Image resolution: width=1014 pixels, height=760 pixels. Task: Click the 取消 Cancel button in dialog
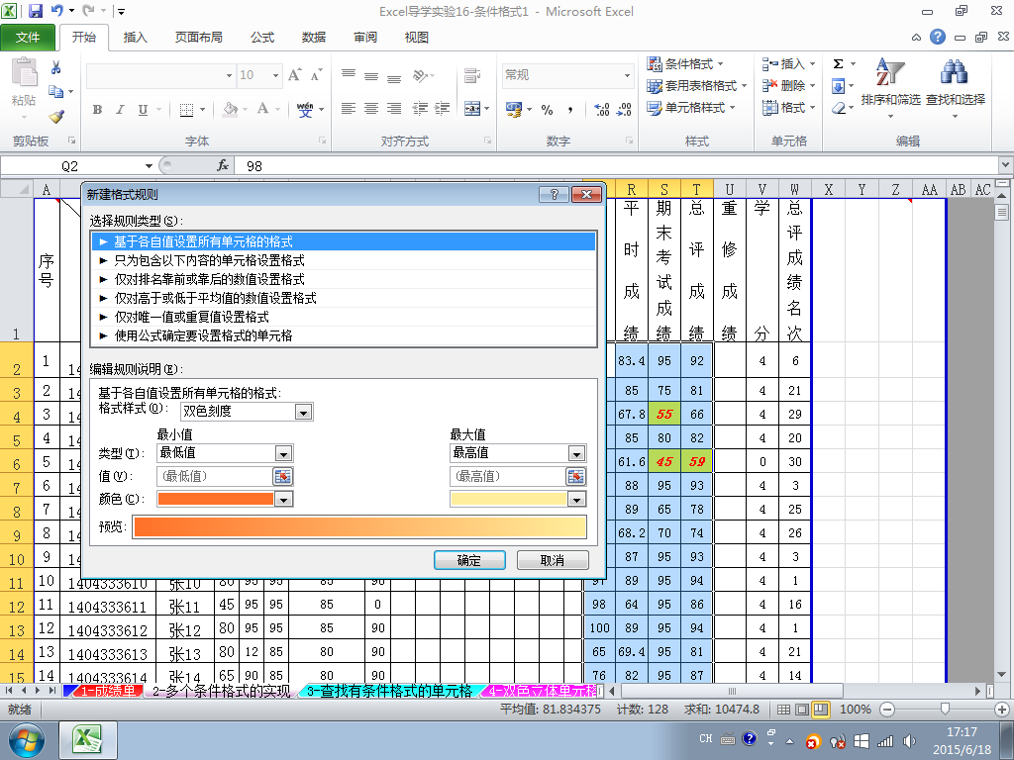[553, 560]
